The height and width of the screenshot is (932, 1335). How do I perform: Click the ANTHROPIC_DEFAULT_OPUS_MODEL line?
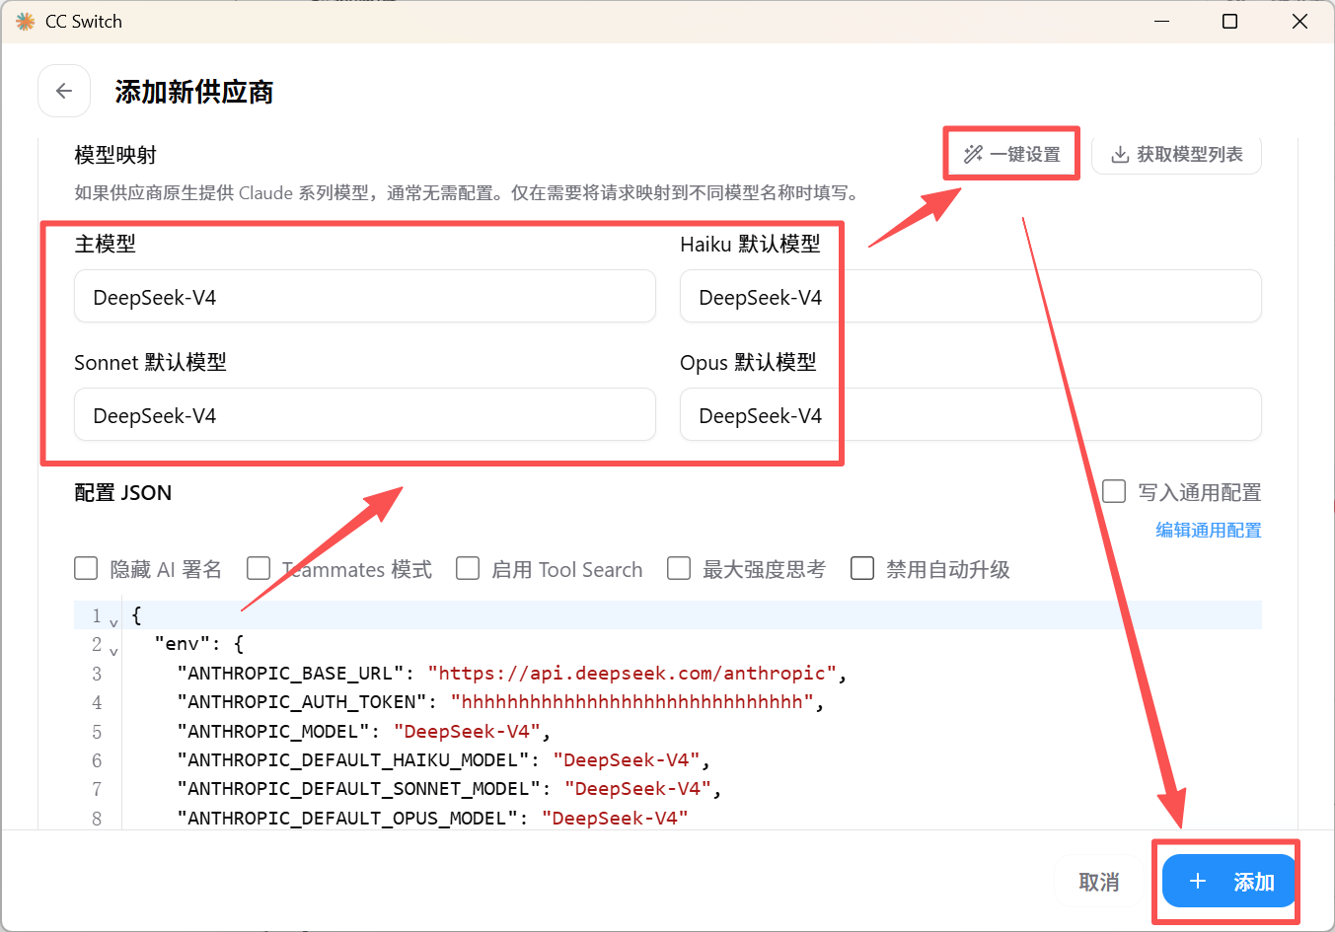[x=432, y=819]
